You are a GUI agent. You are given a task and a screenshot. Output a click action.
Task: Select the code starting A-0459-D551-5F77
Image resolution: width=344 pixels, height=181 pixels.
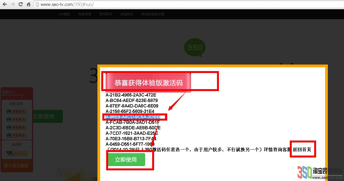(x=130, y=144)
